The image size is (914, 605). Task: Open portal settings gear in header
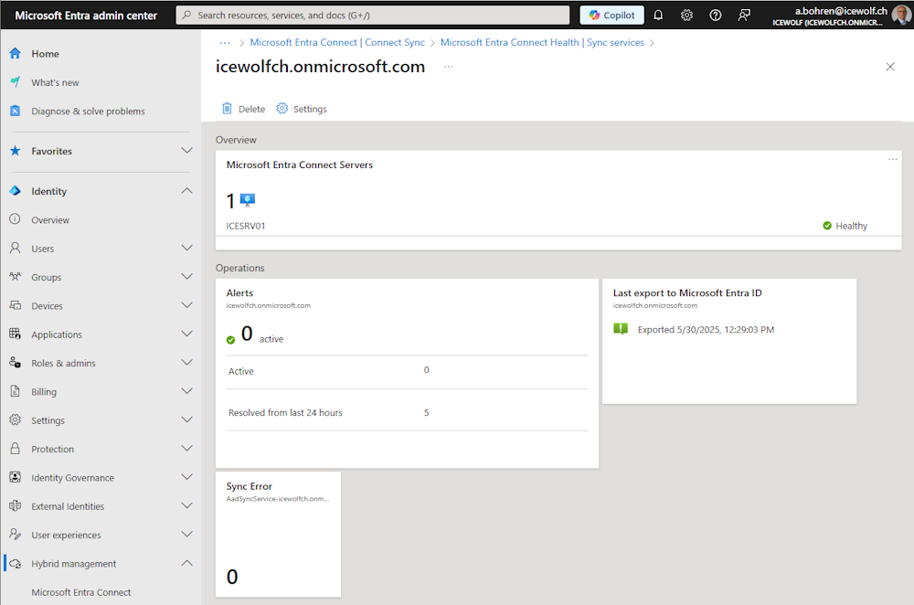click(686, 16)
